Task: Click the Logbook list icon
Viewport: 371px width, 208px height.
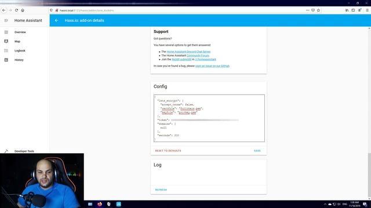Action: tap(6, 51)
